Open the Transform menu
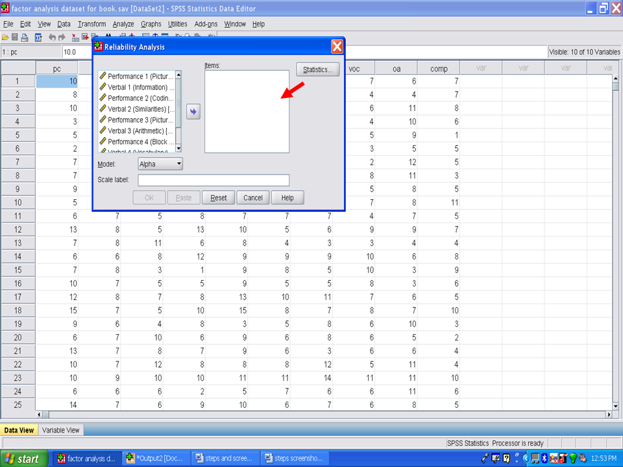 (92, 24)
